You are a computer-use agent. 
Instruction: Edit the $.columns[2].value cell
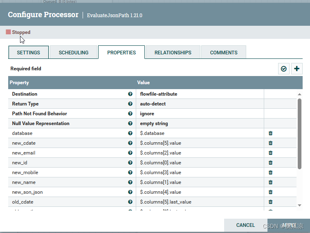tap(200, 153)
